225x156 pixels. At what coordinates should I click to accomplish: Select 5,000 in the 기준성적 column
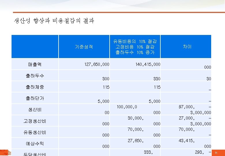(104, 101)
